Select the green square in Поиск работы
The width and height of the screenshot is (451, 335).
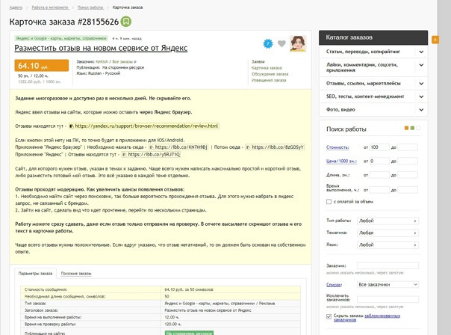point(412,128)
